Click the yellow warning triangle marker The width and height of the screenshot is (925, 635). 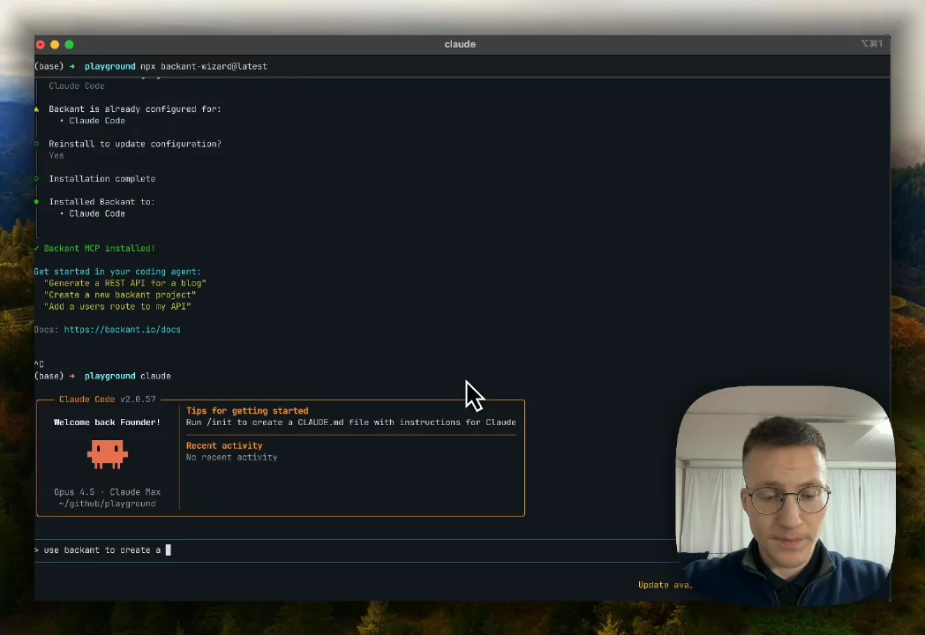(x=36, y=109)
